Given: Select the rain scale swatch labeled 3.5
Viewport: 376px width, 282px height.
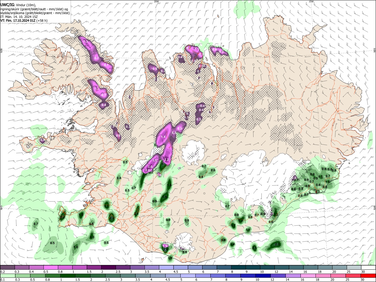Looking at the screenshot, I should tap(143, 276).
